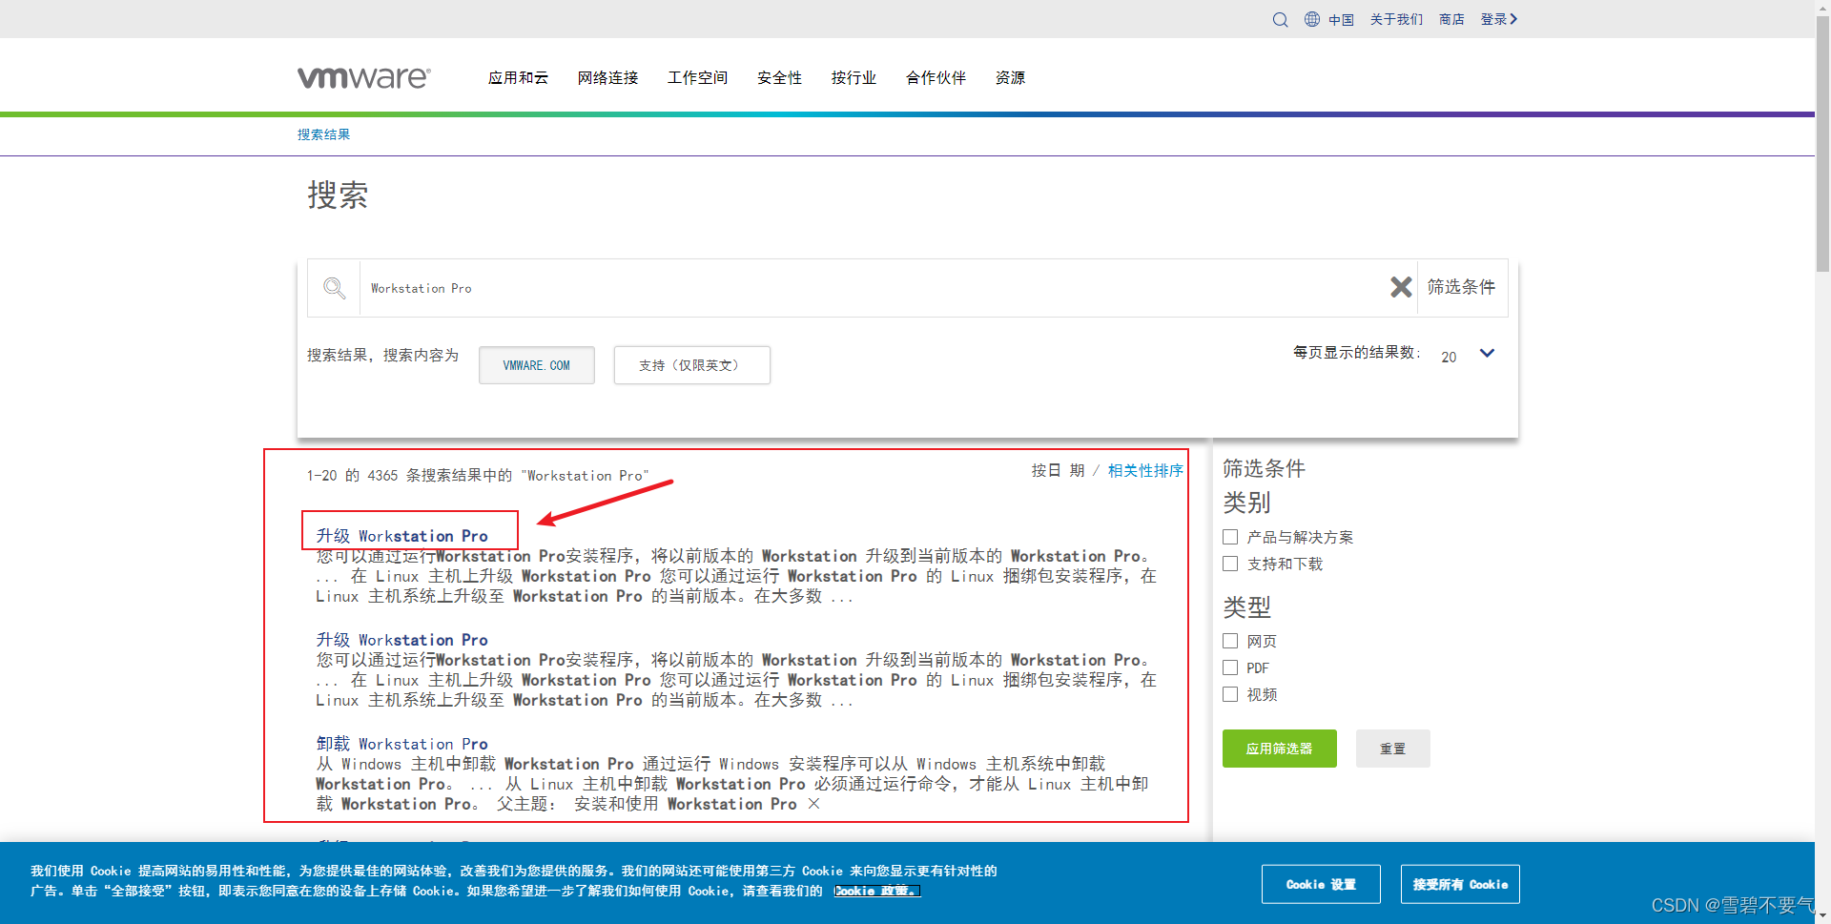Viewport: 1831px width, 924px height.
Task: Click the 重置 button
Action: pos(1393,749)
